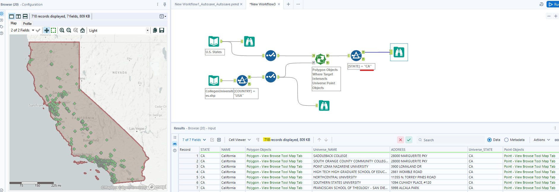Expand the 7 of 7 Fields dropdown
Screen dimensions: 559x192
click(x=194, y=140)
